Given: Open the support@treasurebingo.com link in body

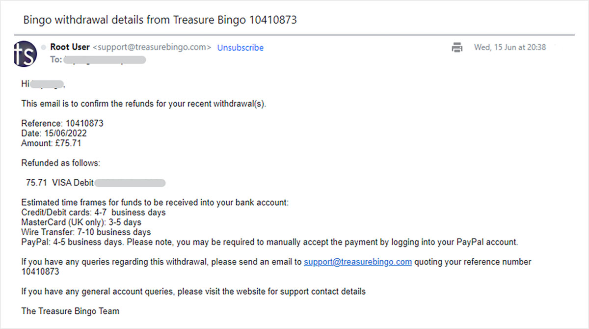Looking at the screenshot, I should point(358,262).
